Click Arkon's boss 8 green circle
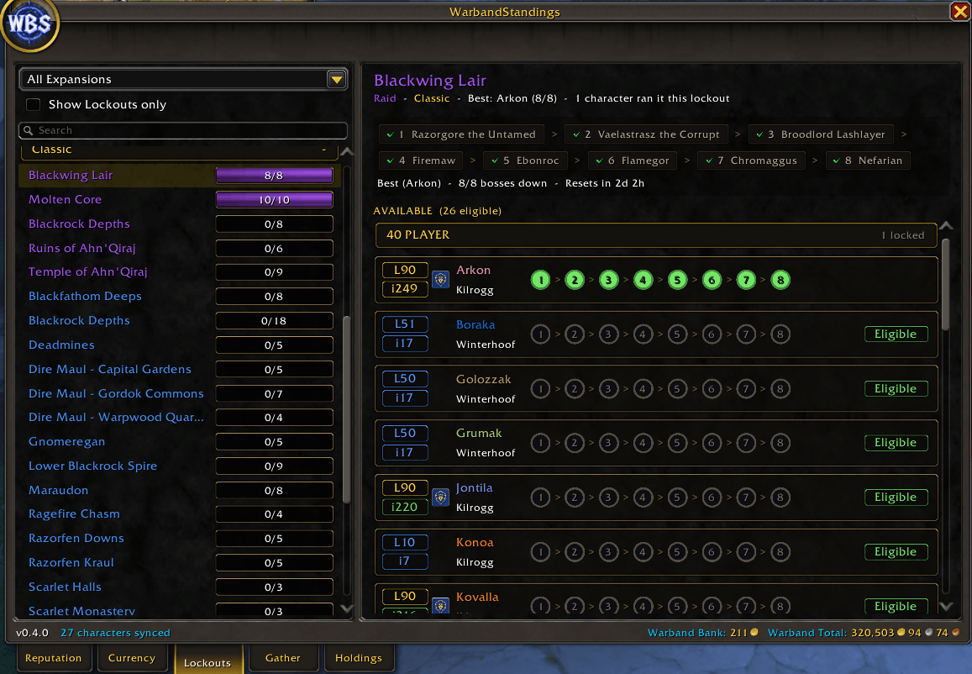 [x=780, y=280]
